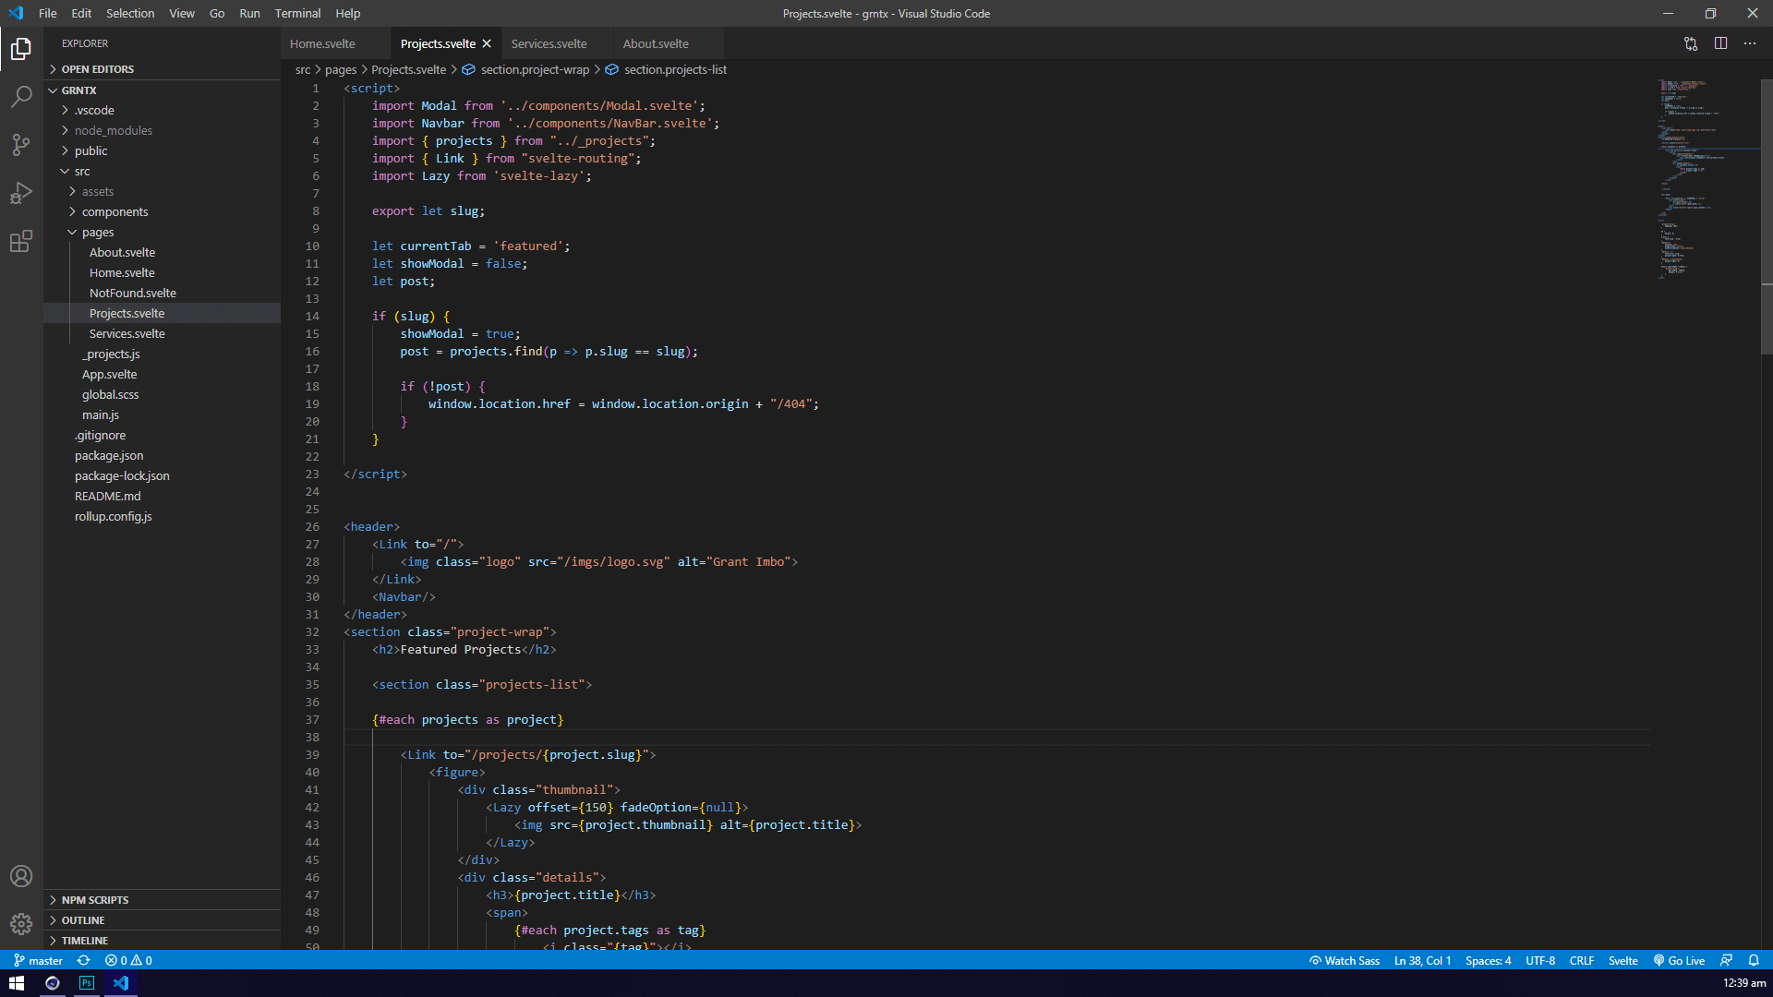Open the Extensions view

pos(21,242)
